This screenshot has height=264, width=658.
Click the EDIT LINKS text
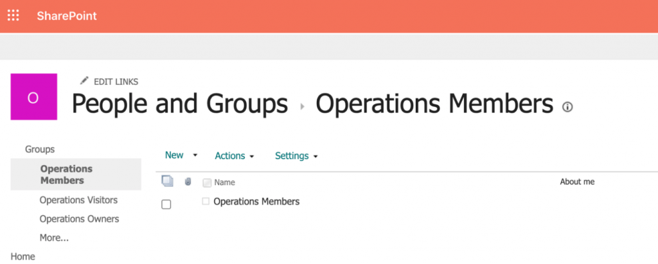pyautogui.click(x=116, y=82)
